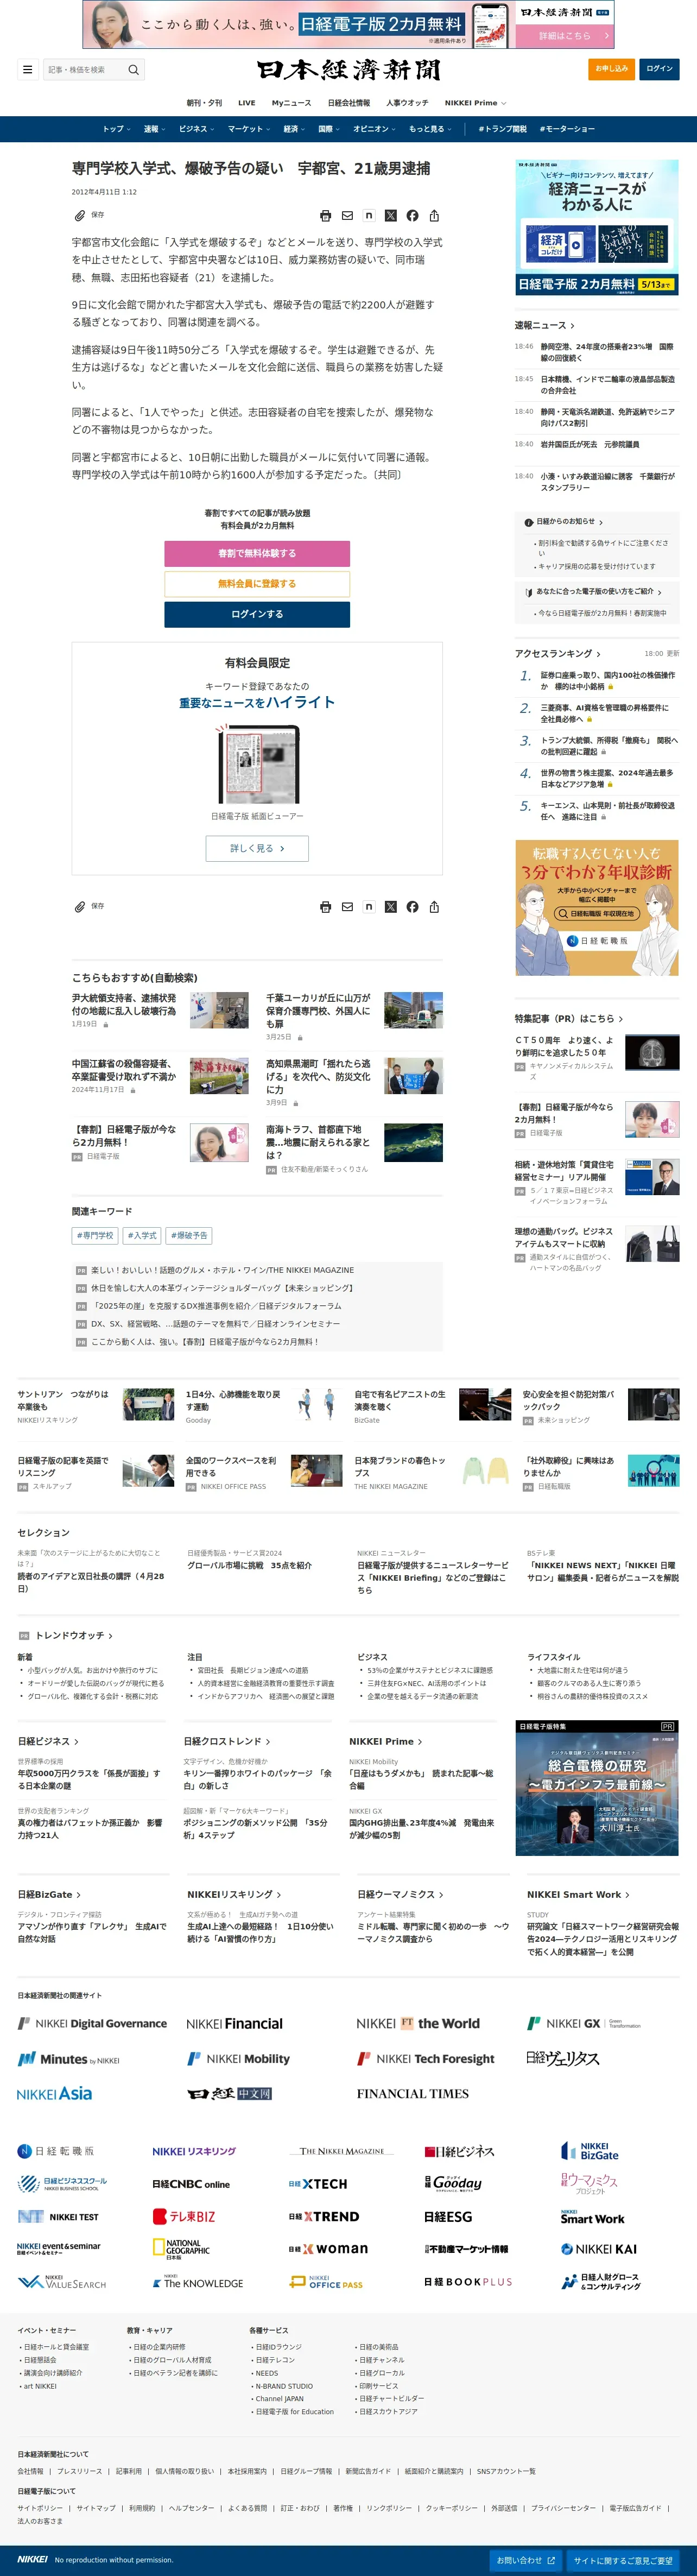
Task: Open the NIKKEI KAI logo
Action: (598, 2248)
